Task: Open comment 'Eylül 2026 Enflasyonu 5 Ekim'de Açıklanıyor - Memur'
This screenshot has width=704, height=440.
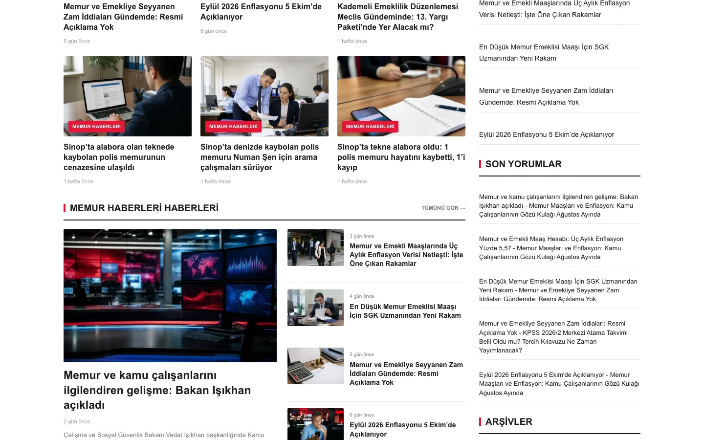Action: [x=559, y=384]
